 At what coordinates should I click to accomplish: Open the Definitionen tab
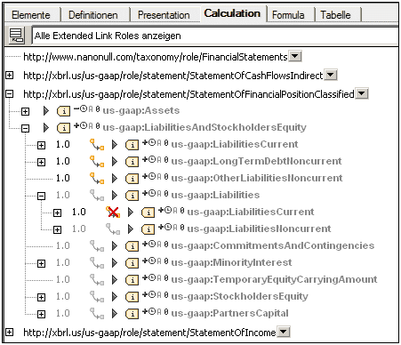pyautogui.click(x=93, y=15)
